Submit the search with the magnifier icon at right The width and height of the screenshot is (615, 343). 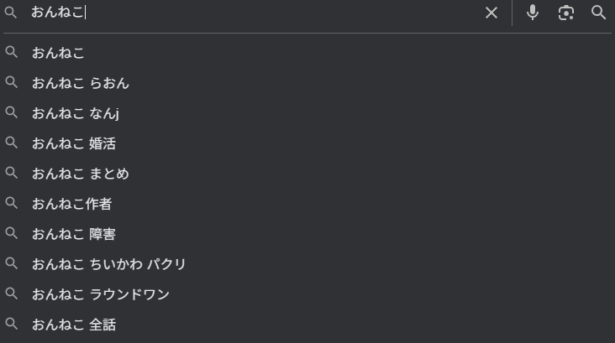tap(599, 13)
